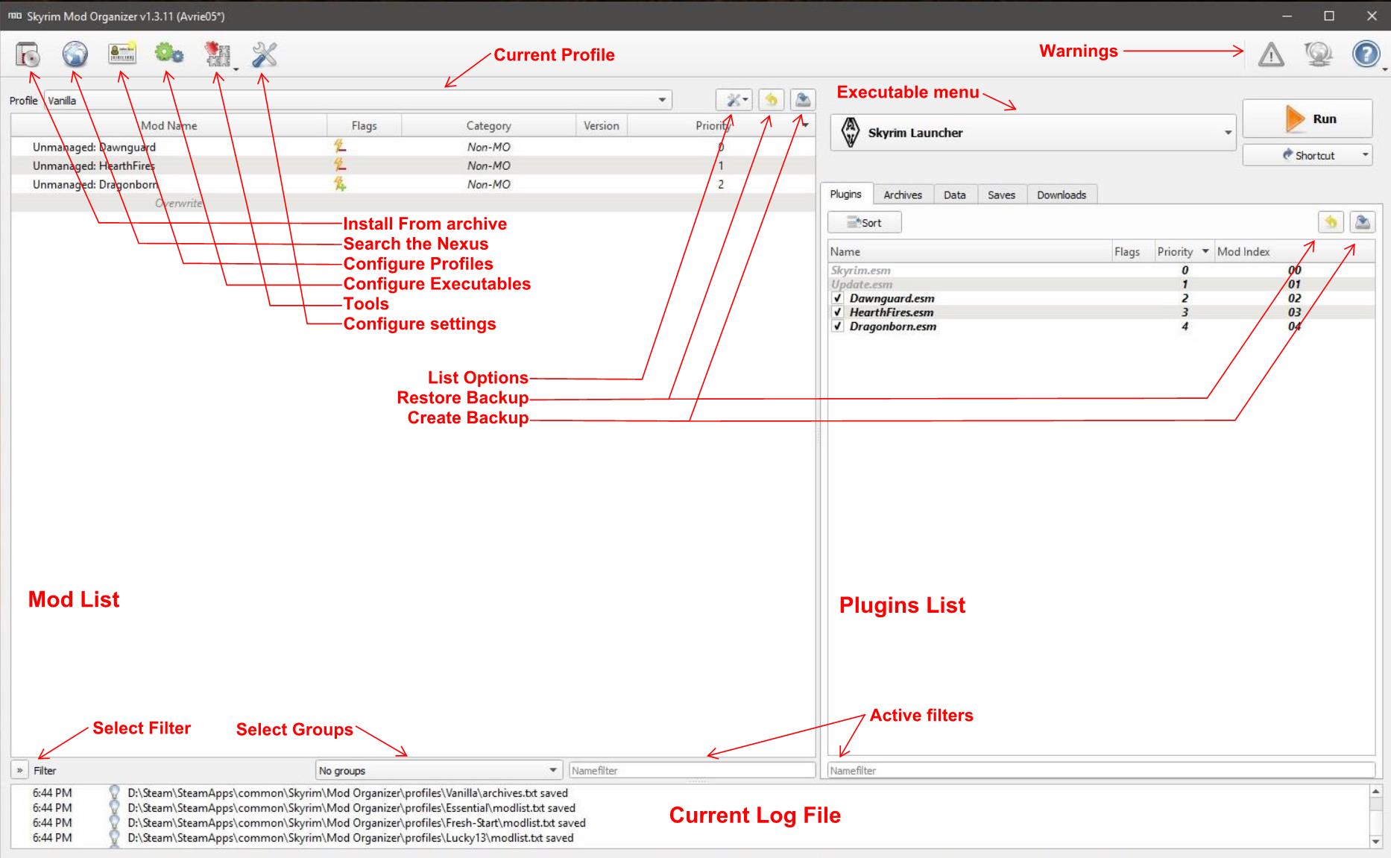Show warnings via the triangle icon
The height and width of the screenshot is (858, 1391).
1271,54
